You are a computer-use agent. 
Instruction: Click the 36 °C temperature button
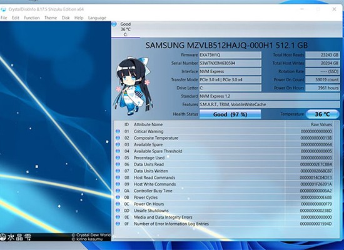(x=322, y=114)
